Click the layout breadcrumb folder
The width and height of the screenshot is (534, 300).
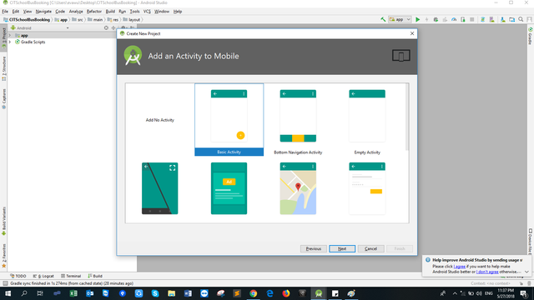(132, 20)
